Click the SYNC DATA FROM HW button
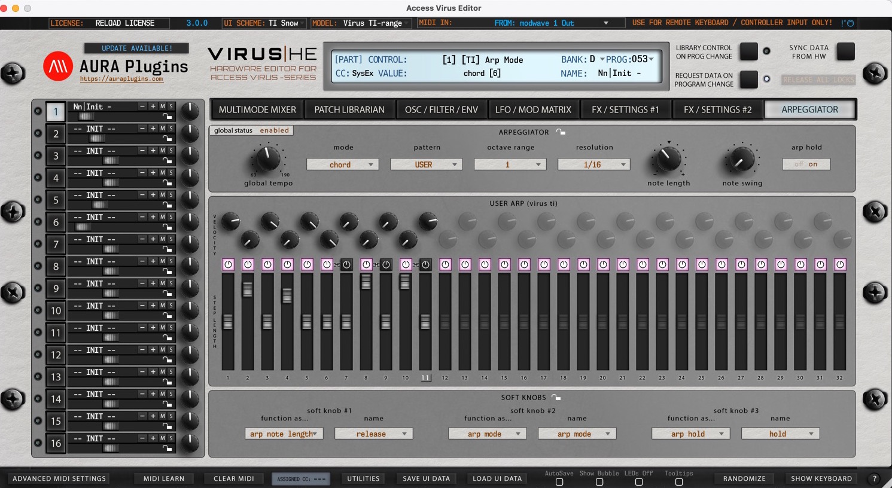The width and height of the screenshot is (892, 488). pyautogui.click(x=845, y=51)
